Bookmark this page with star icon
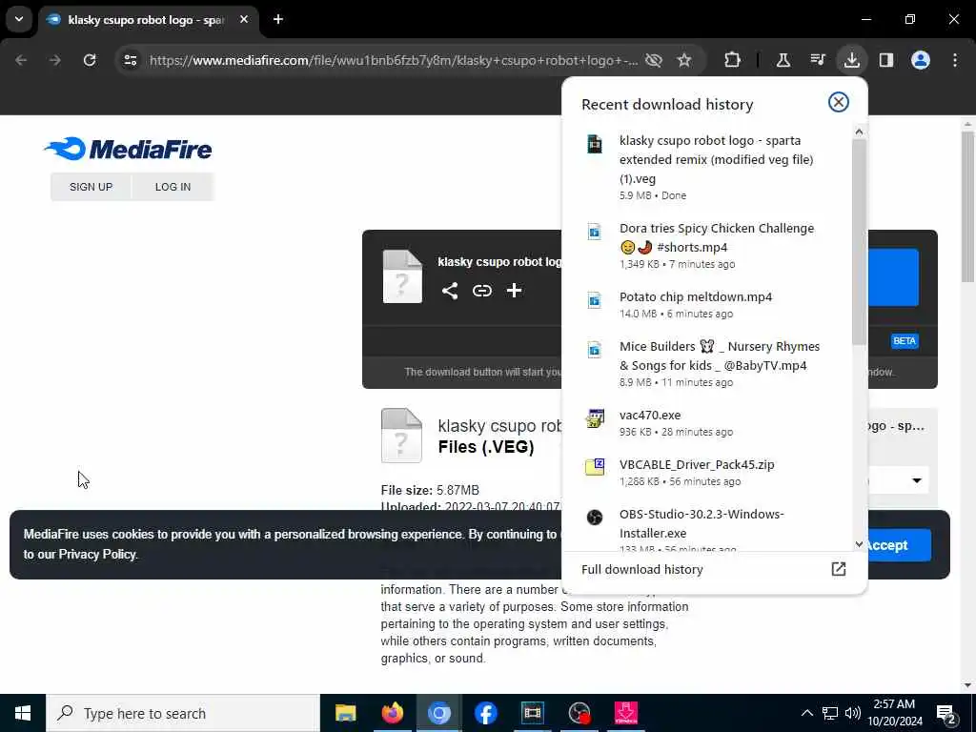The width and height of the screenshot is (976, 732). pos(684,60)
